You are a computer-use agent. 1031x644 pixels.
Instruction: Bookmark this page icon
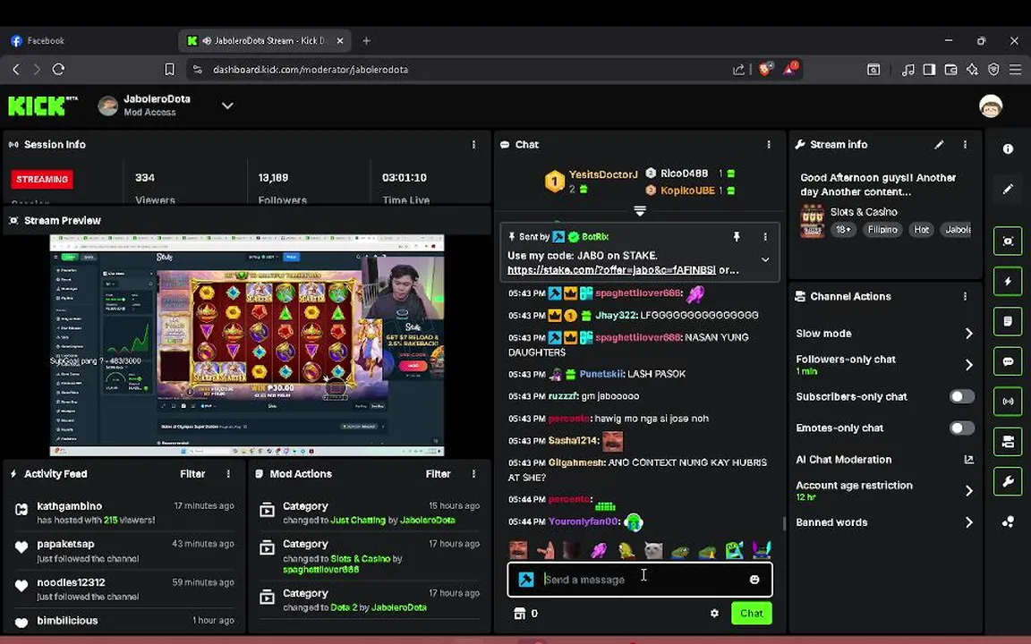(x=169, y=69)
